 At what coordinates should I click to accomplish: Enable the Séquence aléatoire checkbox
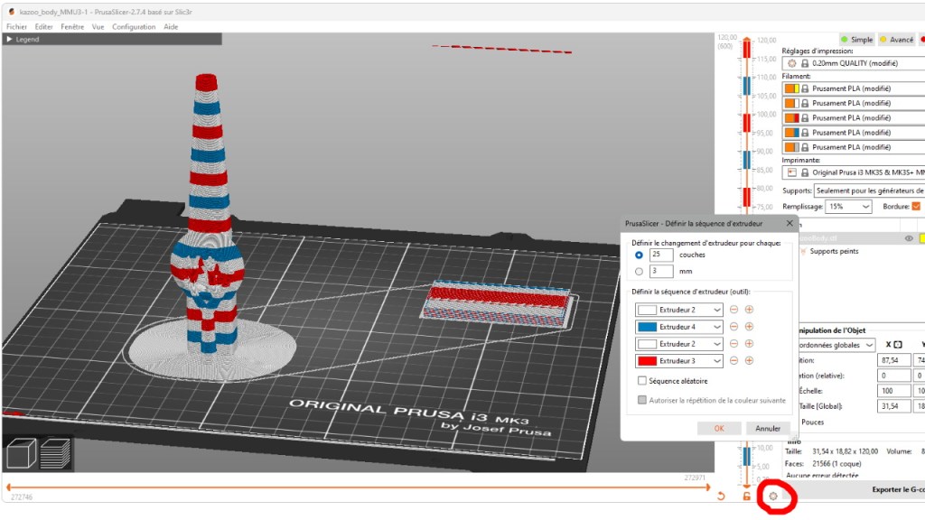(642, 381)
